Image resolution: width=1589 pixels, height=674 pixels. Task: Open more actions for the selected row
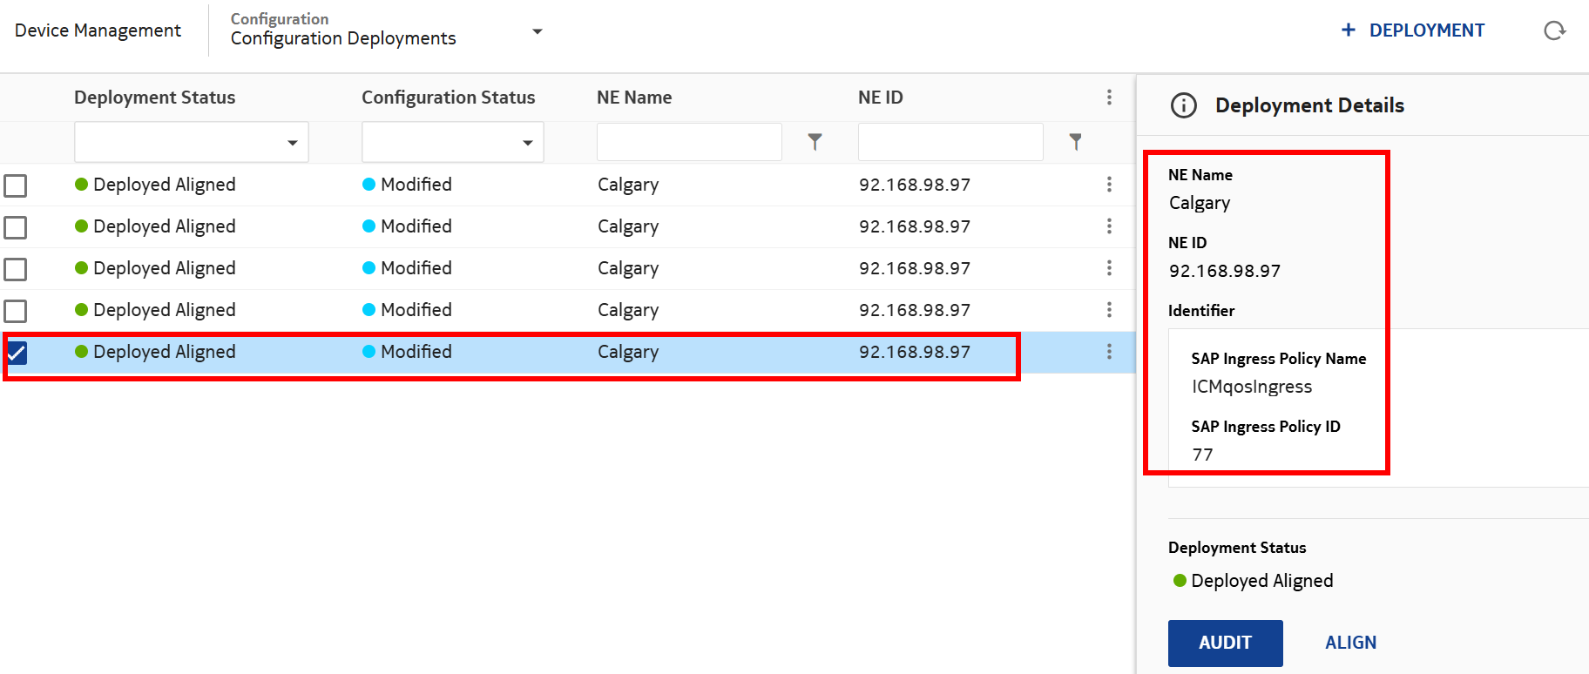(1109, 352)
